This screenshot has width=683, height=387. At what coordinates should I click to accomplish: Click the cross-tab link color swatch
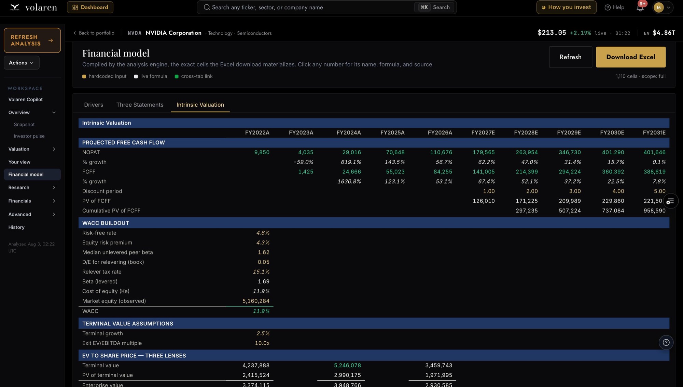pos(177,77)
